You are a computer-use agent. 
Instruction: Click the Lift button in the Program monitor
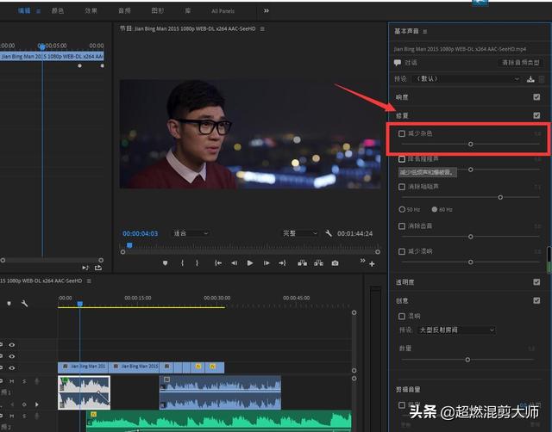(x=302, y=263)
